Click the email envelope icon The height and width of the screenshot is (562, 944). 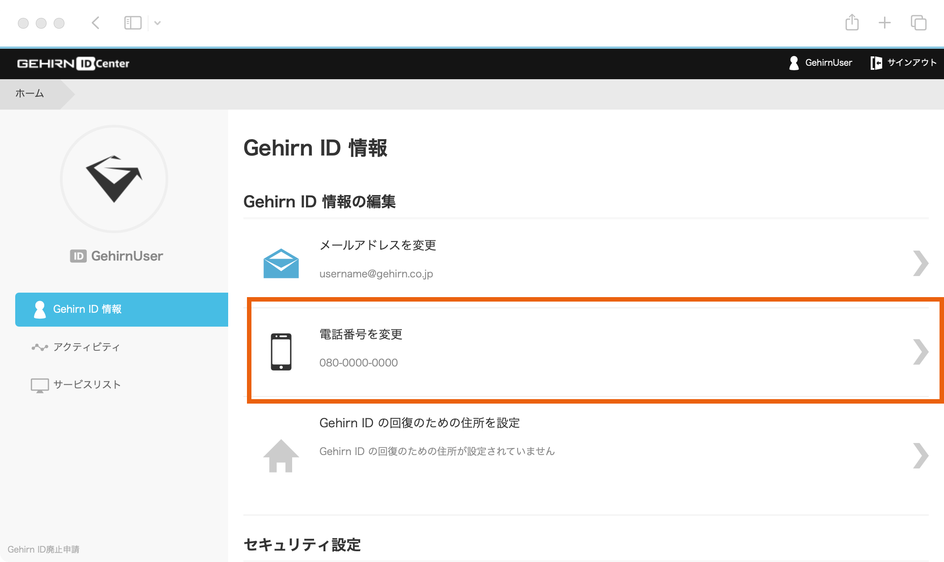(x=281, y=263)
